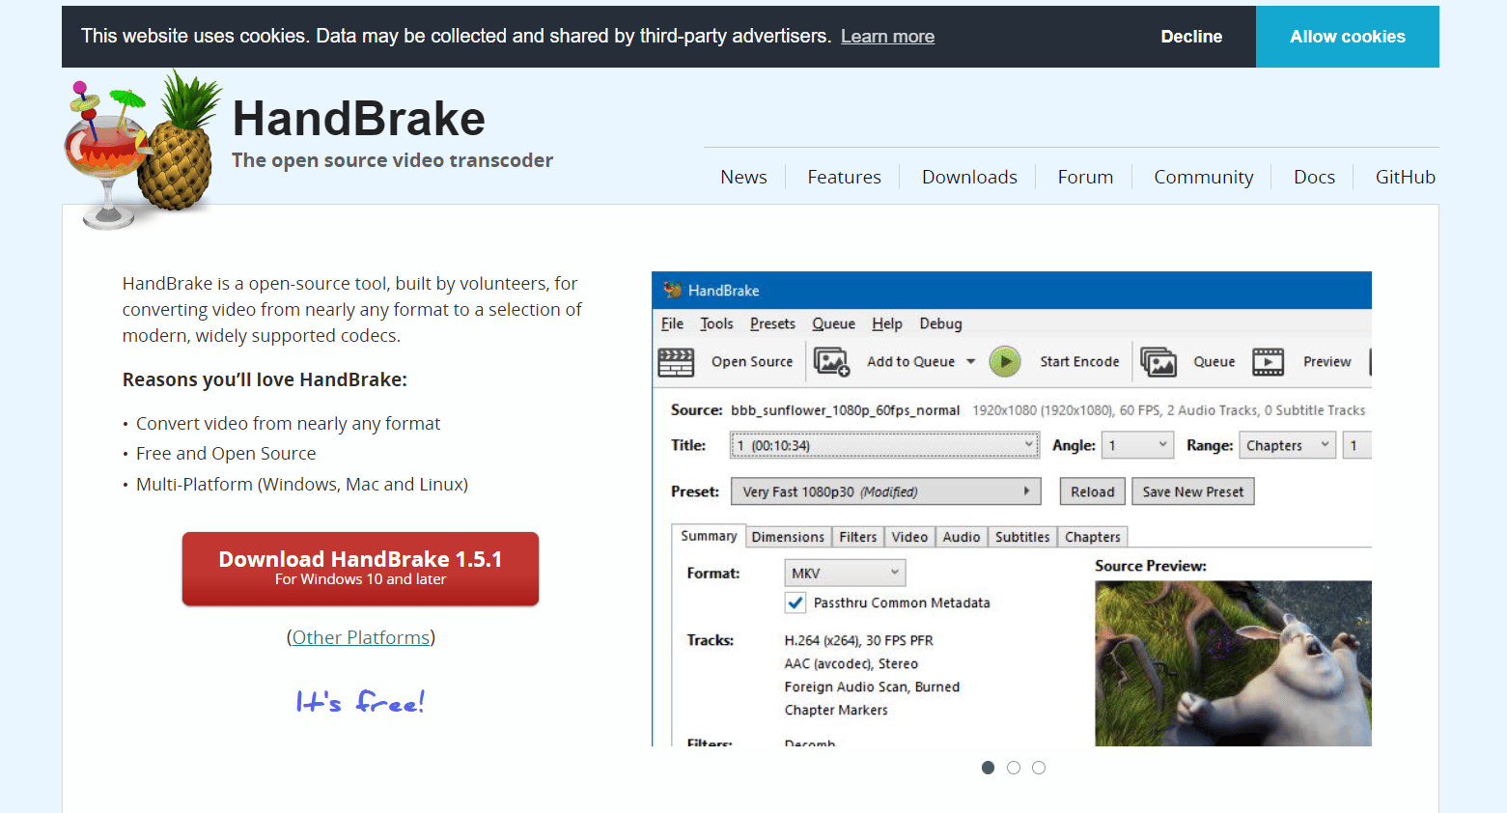Click the Range start chapter field
This screenshot has height=813, width=1507.
(x=1356, y=445)
